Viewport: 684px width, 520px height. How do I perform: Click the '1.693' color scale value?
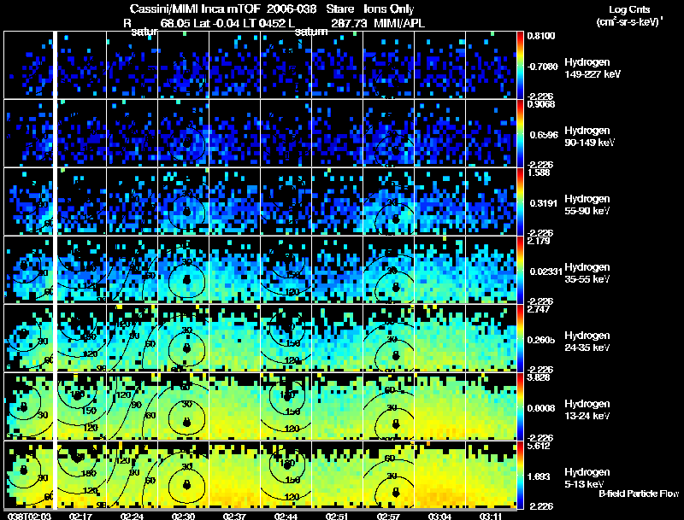539,477
